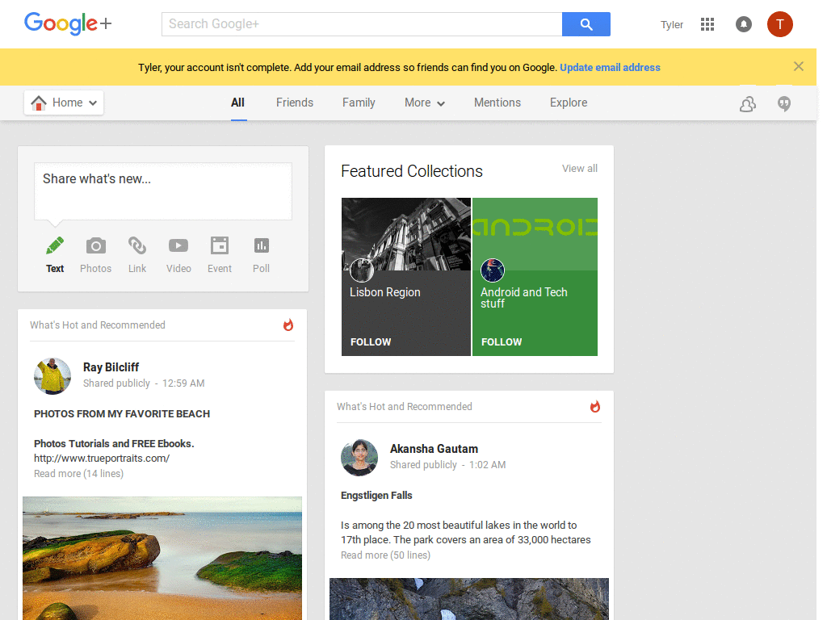Click Read more (50 lines)
The image size is (827, 620).
pyautogui.click(x=385, y=555)
